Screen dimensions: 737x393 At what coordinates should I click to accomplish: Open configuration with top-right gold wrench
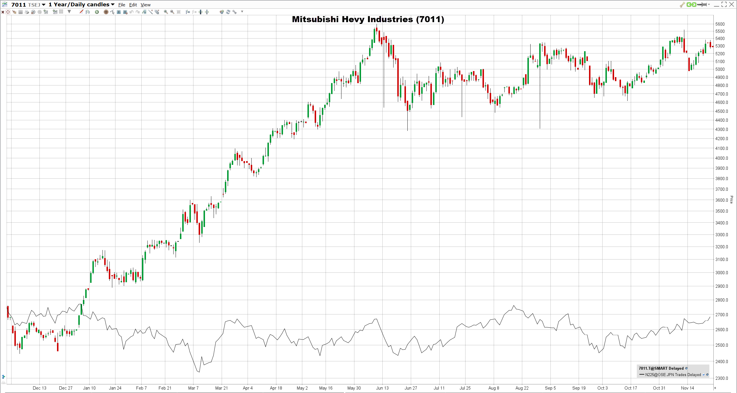(682, 5)
